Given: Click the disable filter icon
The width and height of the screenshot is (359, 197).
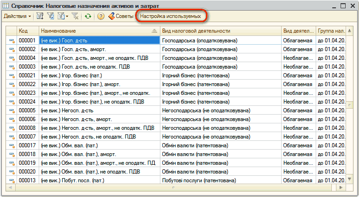Looking at the screenshot, I should point(75,17).
